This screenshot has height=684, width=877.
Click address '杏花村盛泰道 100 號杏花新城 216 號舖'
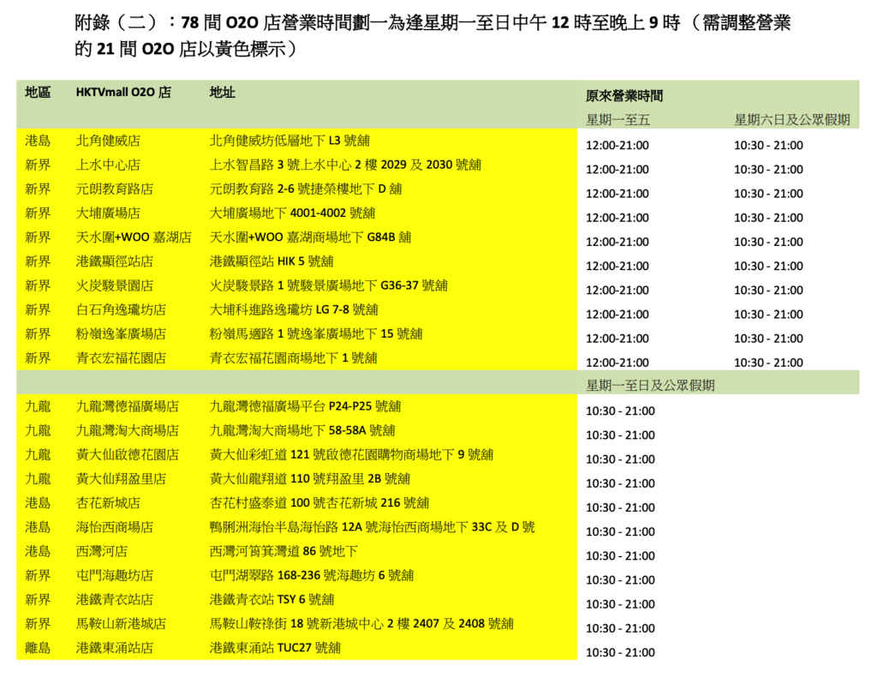click(319, 502)
